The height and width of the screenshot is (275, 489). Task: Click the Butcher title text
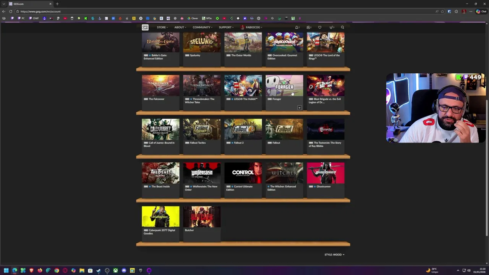pyautogui.click(x=189, y=230)
